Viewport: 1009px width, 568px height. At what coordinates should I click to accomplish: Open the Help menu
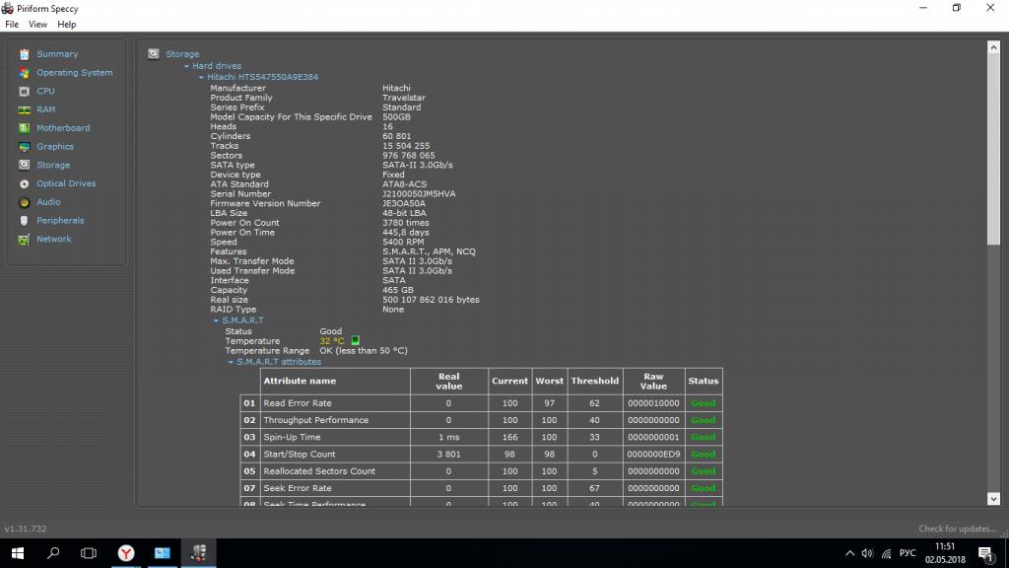click(x=66, y=24)
